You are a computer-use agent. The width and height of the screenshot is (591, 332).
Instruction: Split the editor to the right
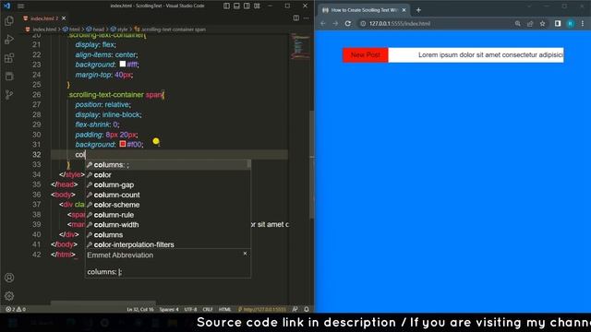click(x=296, y=18)
